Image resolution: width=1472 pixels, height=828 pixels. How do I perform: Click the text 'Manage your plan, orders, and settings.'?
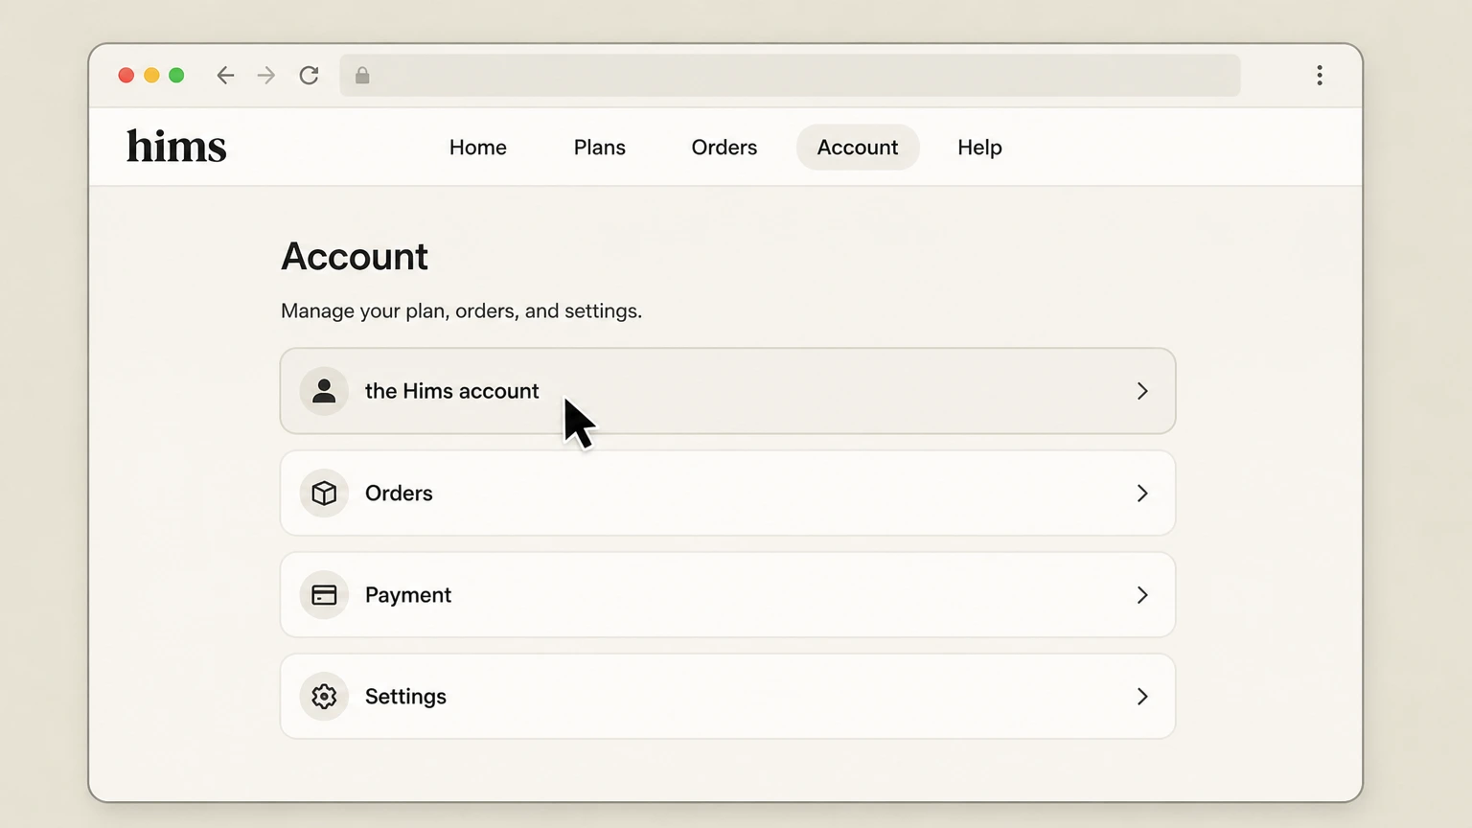click(461, 310)
